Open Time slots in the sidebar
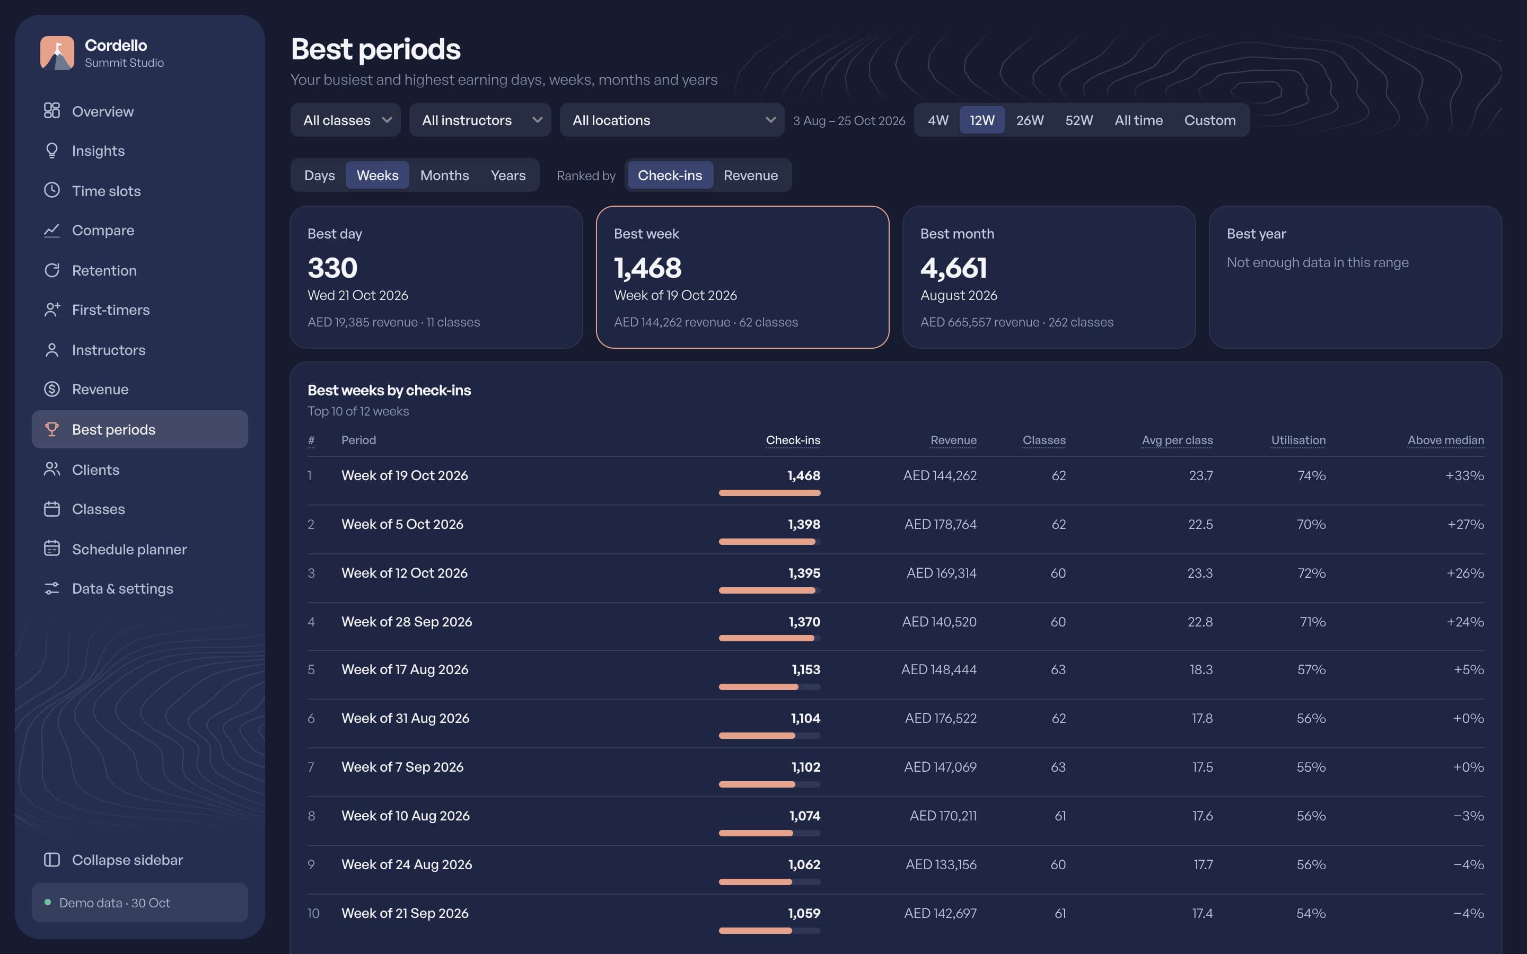Viewport: 1527px width, 954px height. (x=139, y=191)
